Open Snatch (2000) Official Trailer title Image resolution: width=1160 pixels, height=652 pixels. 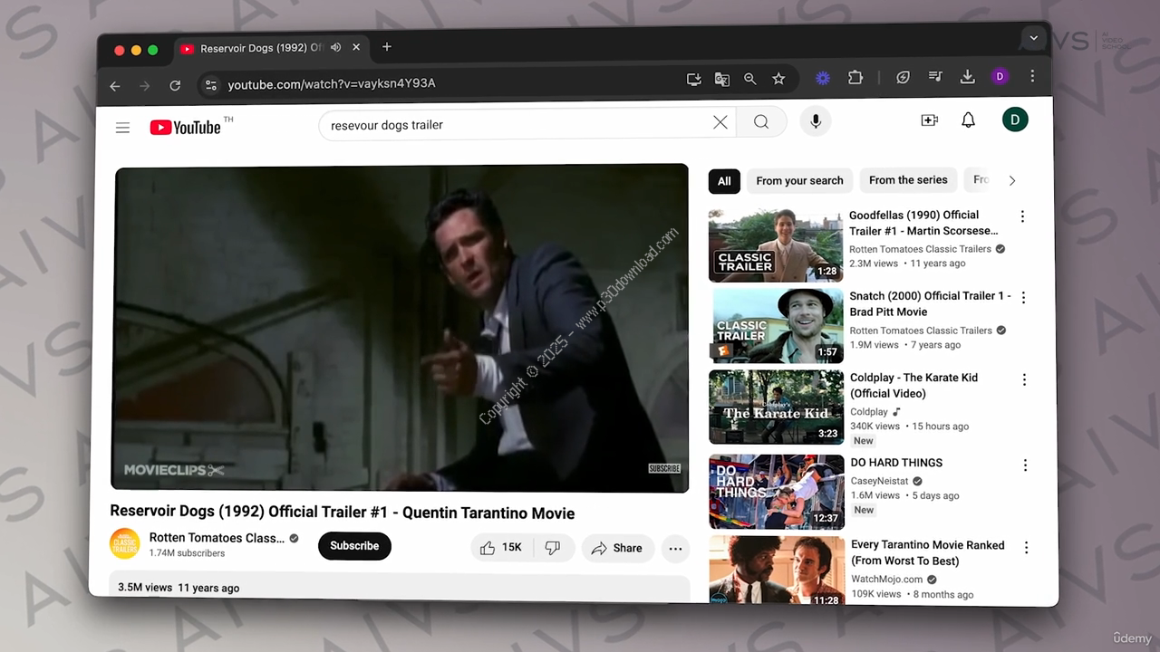point(930,304)
